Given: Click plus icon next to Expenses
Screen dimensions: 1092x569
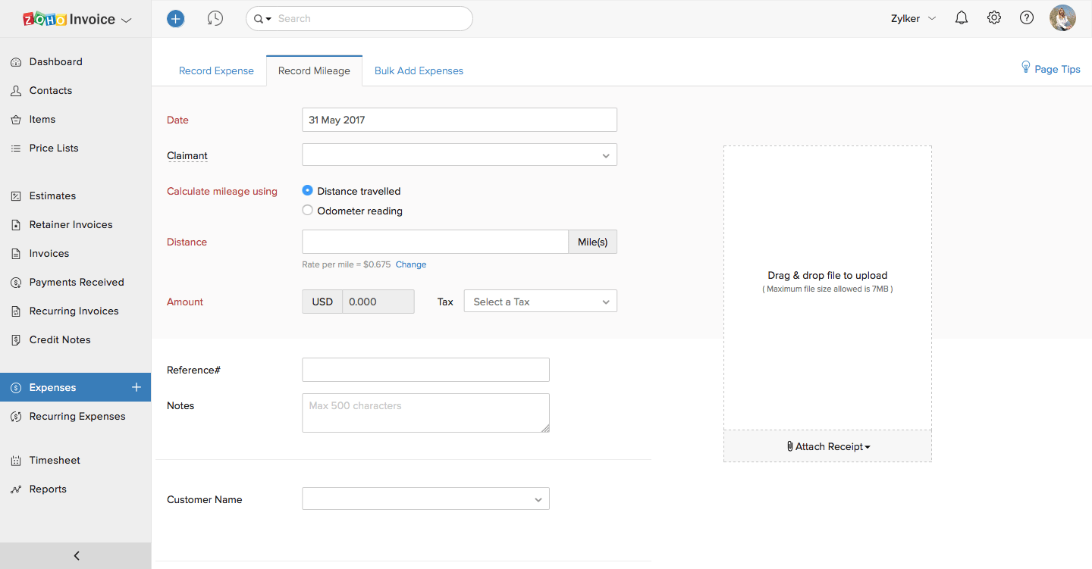Looking at the screenshot, I should pyautogui.click(x=136, y=387).
